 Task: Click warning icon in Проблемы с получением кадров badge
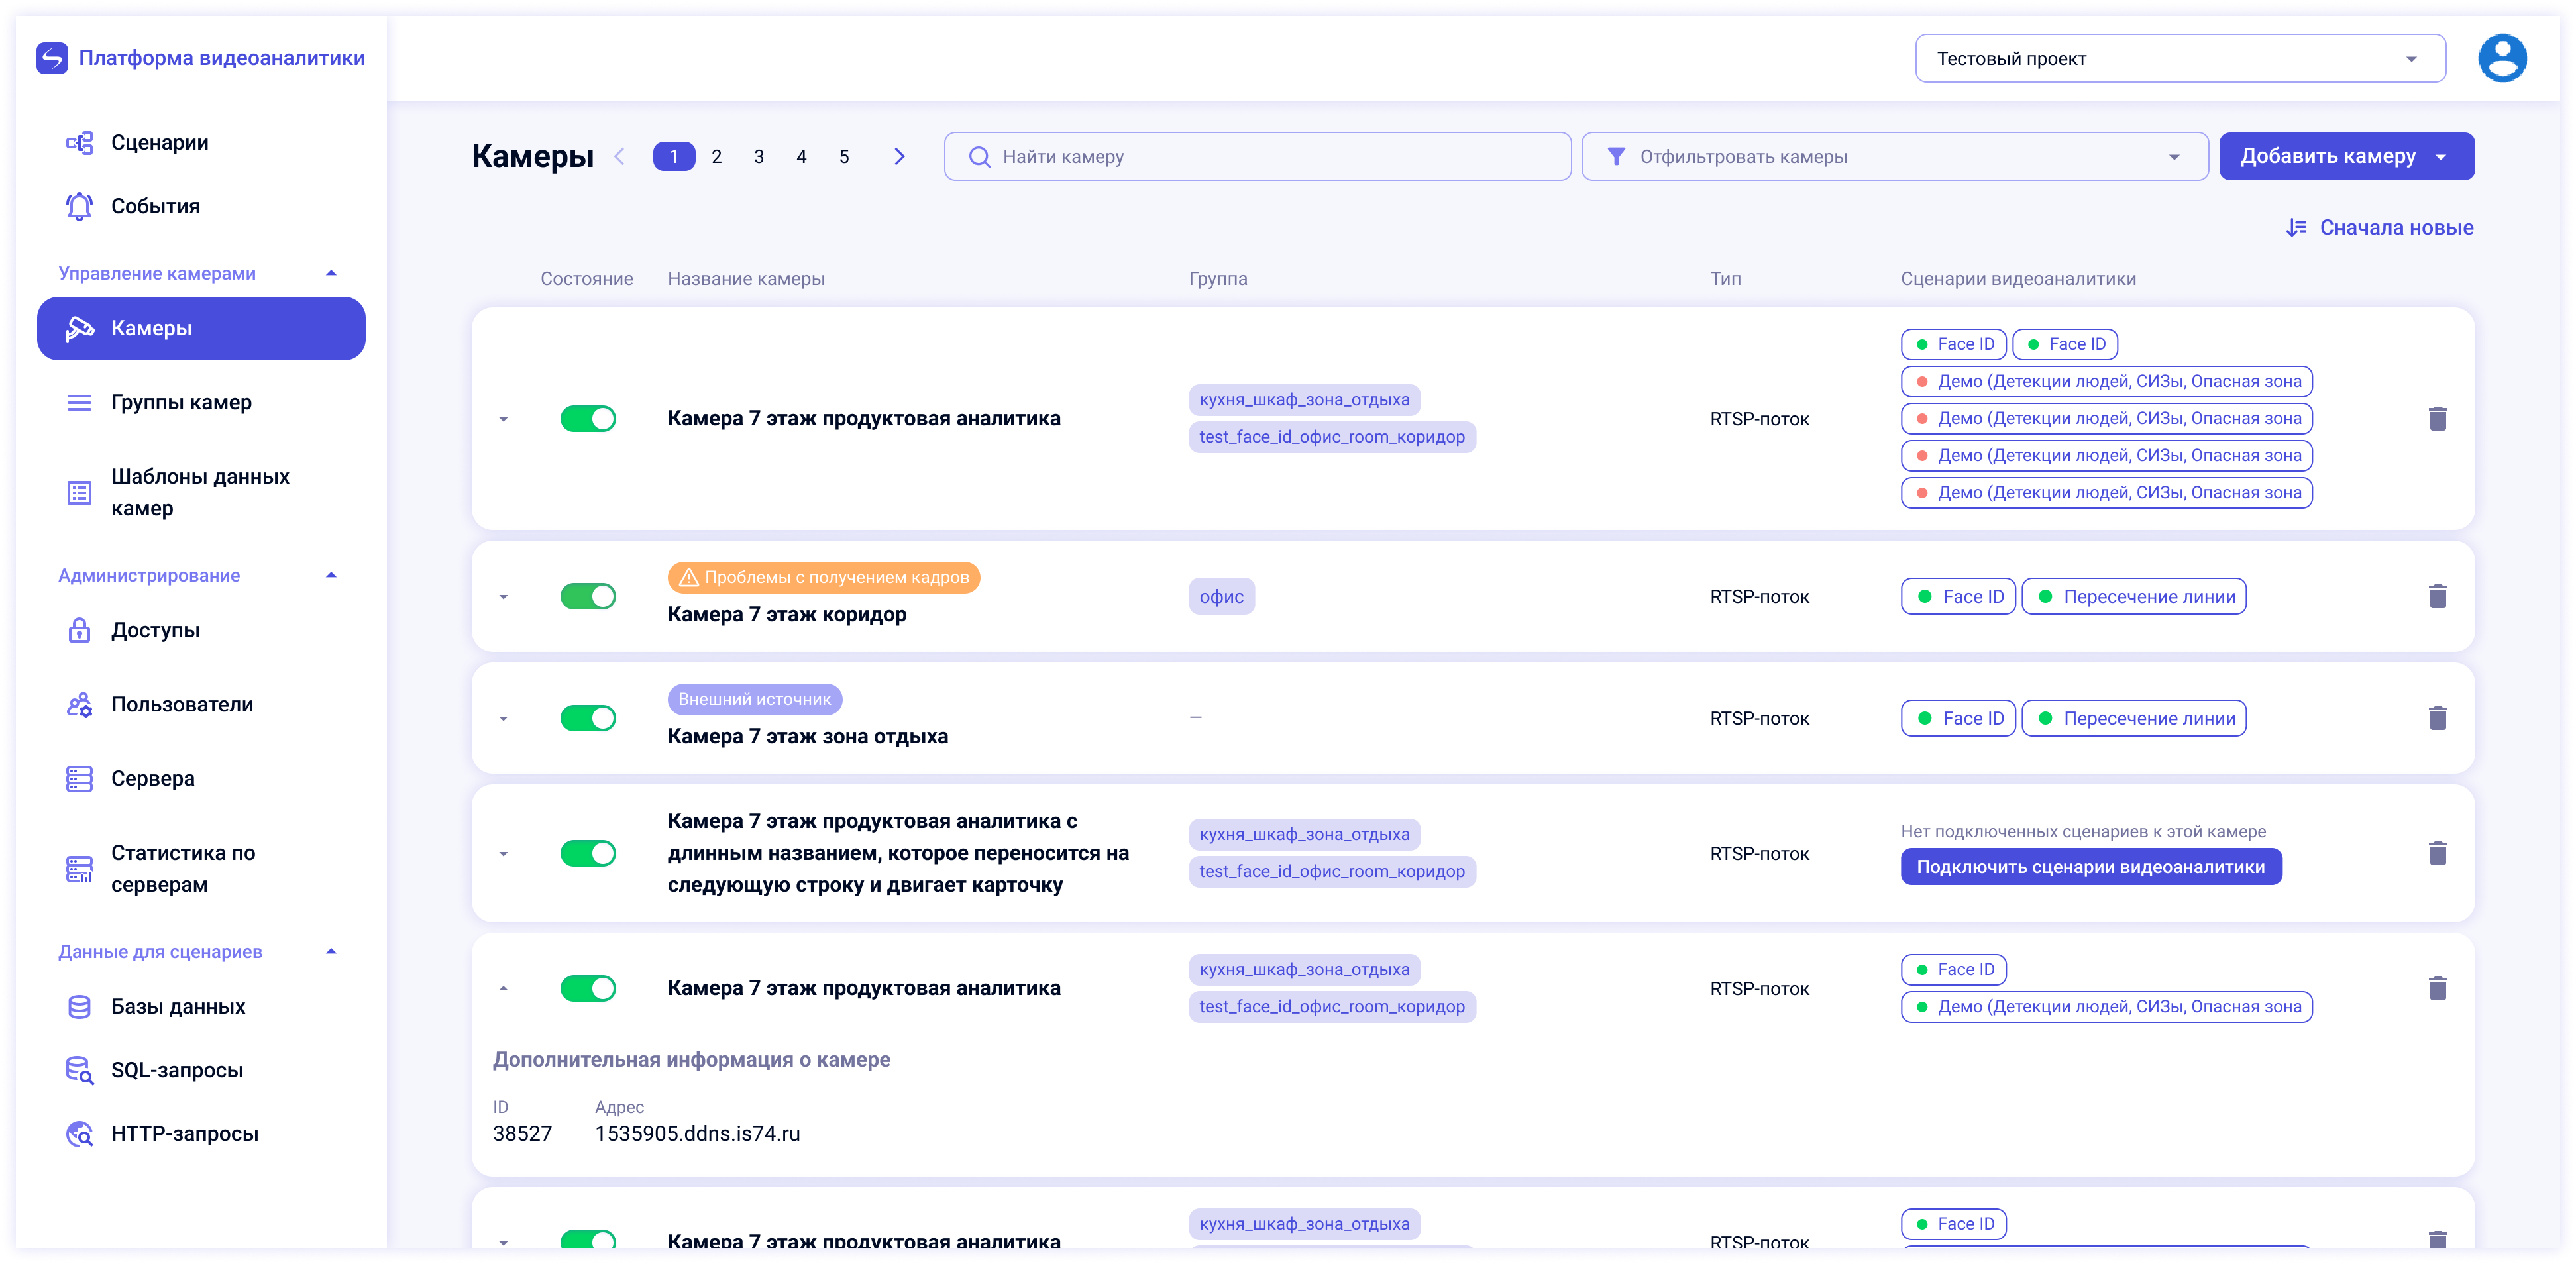click(x=688, y=577)
